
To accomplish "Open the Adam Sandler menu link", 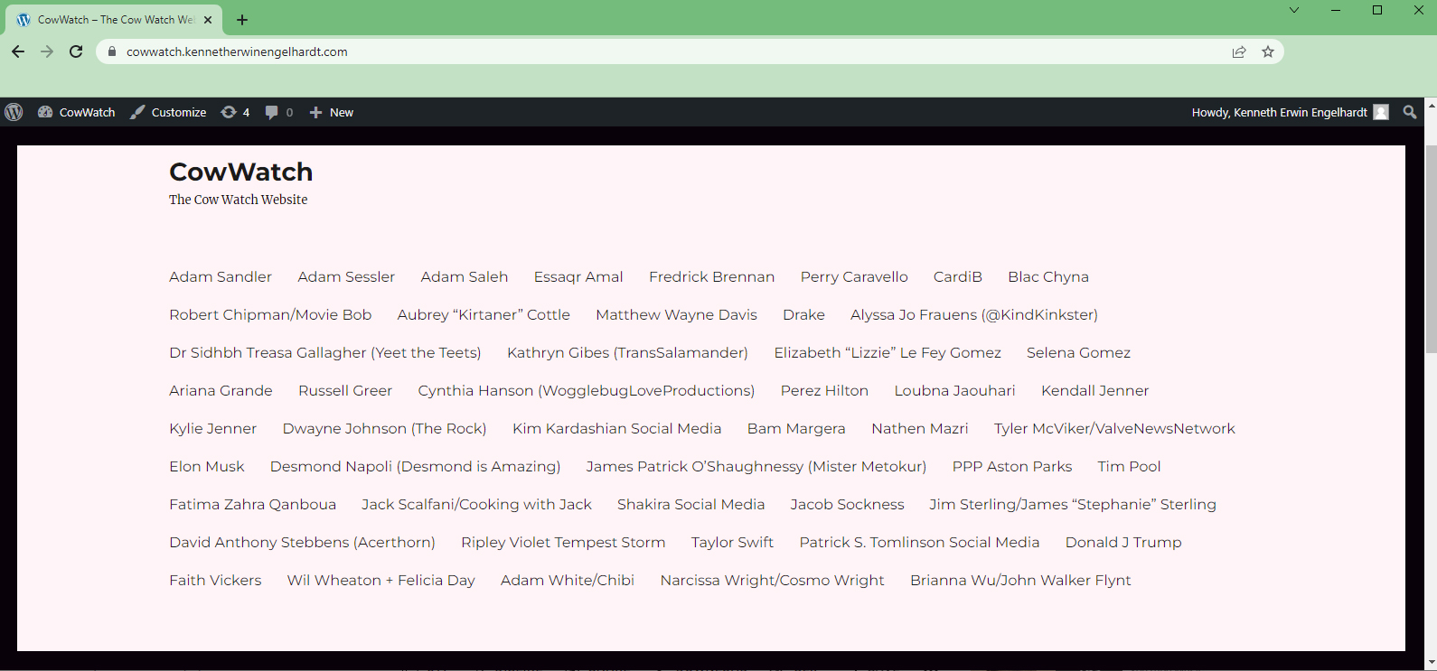I will (x=221, y=276).
